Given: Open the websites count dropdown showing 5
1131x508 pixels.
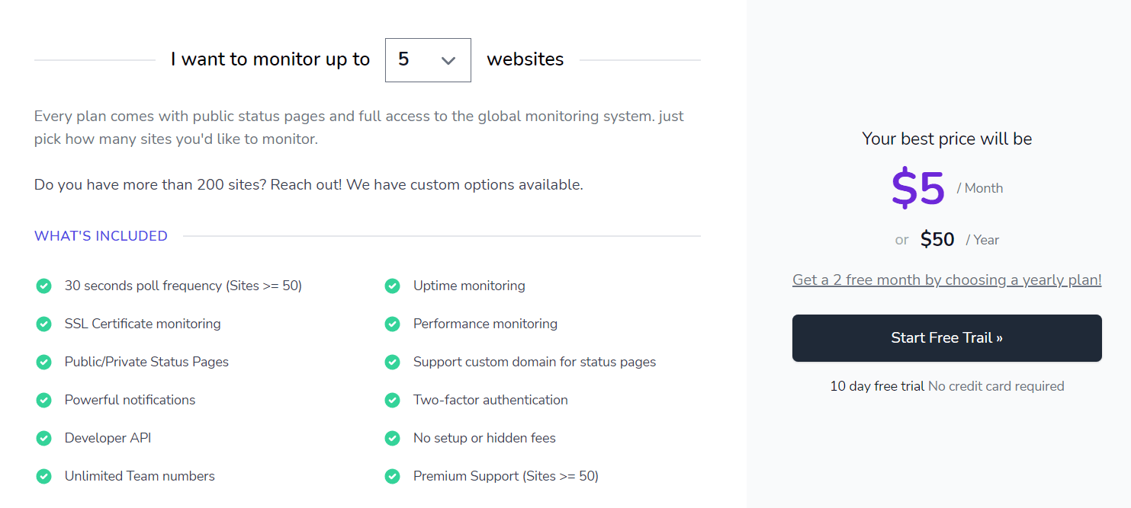Looking at the screenshot, I should coord(428,60).
